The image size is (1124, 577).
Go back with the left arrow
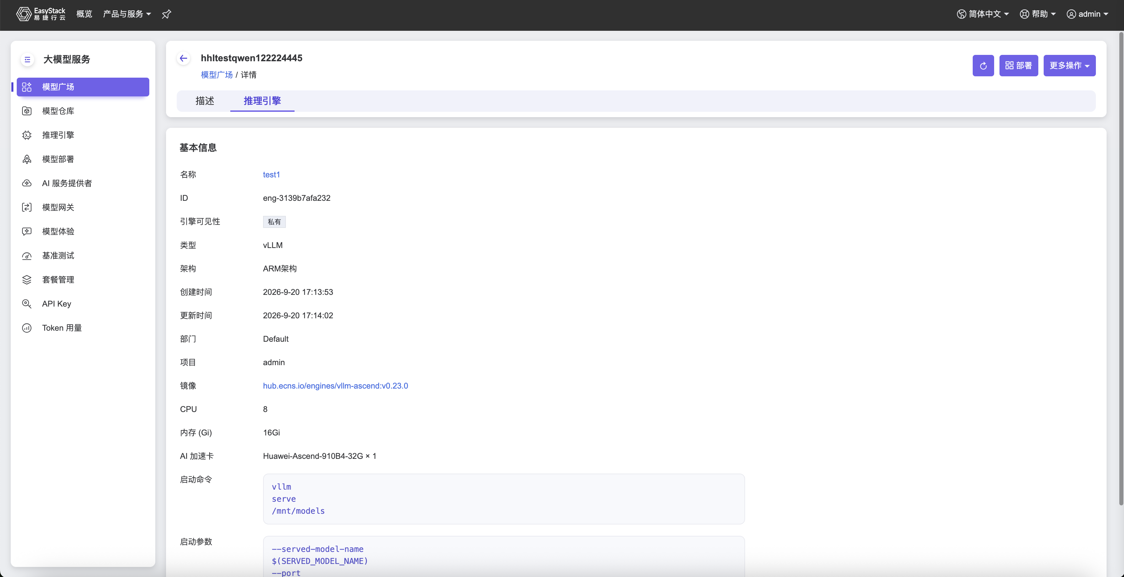click(x=183, y=58)
